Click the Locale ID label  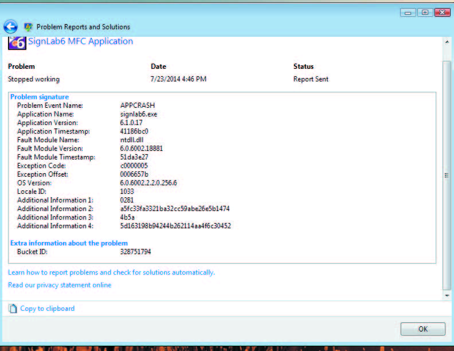coord(32,192)
